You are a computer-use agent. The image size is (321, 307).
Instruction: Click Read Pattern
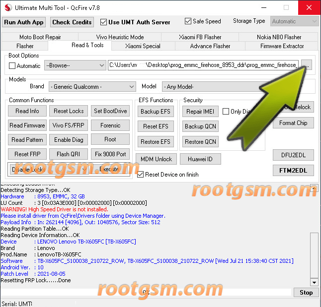click(27, 139)
